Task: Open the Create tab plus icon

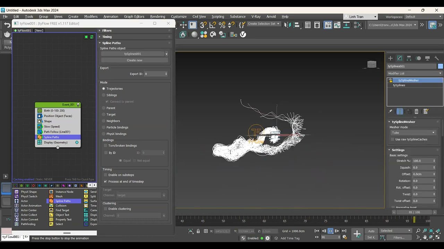Action: [390, 58]
